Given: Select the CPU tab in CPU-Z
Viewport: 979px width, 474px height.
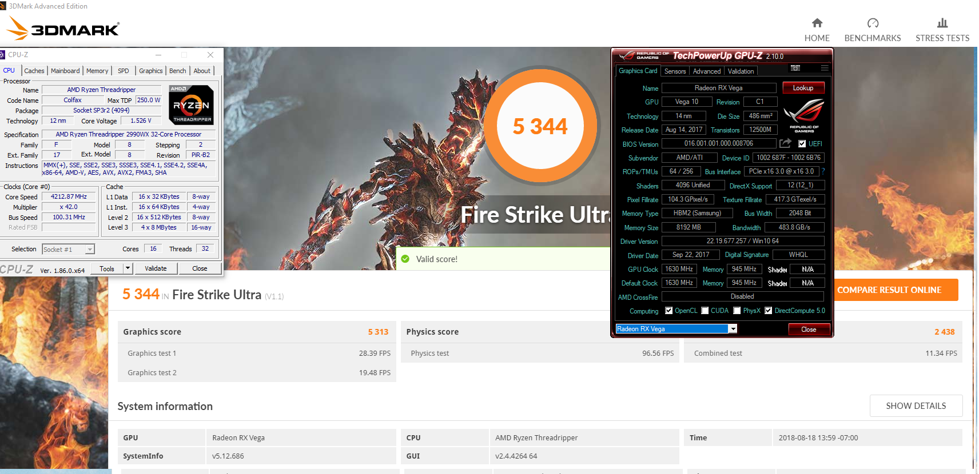Looking at the screenshot, I should click(9, 70).
